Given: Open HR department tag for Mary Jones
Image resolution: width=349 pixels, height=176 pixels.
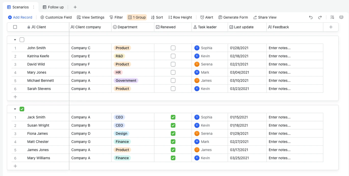Looking at the screenshot, I should [x=118, y=72].
